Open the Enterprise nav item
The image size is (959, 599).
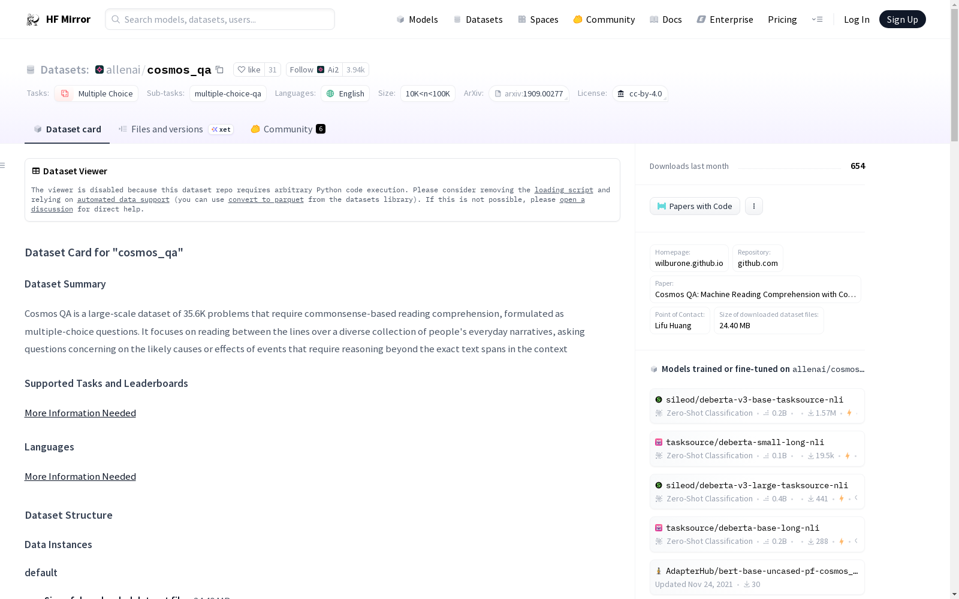725,19
